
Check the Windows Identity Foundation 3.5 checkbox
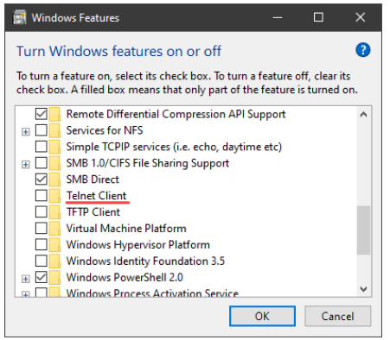42,261
